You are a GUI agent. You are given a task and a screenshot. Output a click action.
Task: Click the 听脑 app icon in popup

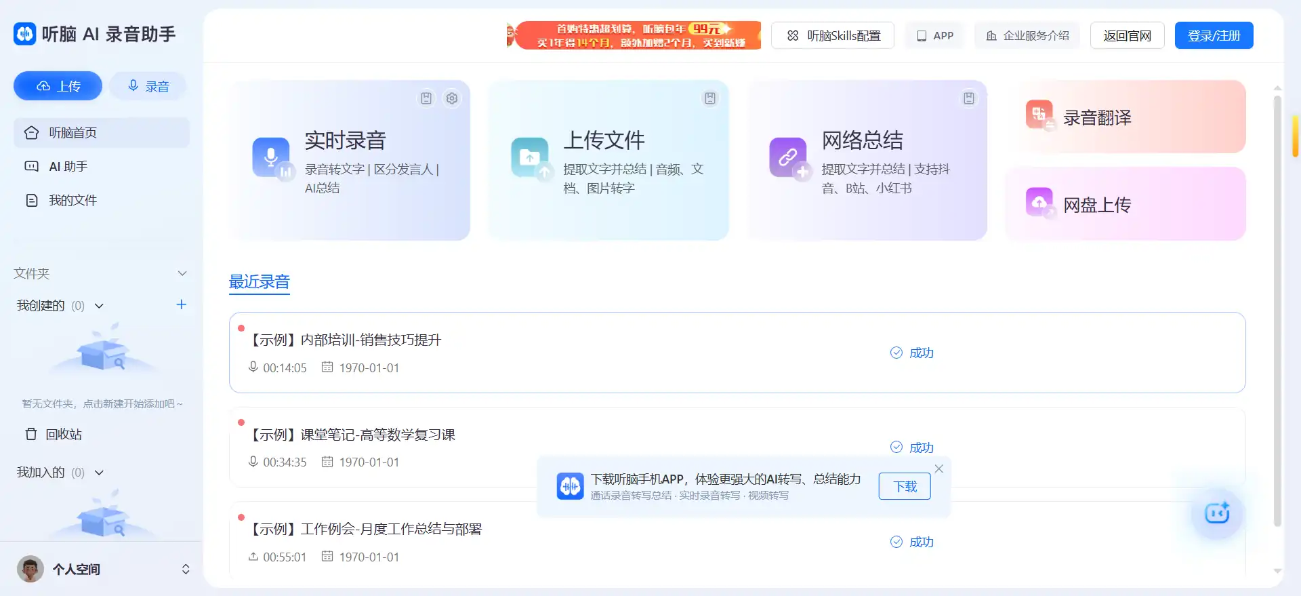pos(570,486)
